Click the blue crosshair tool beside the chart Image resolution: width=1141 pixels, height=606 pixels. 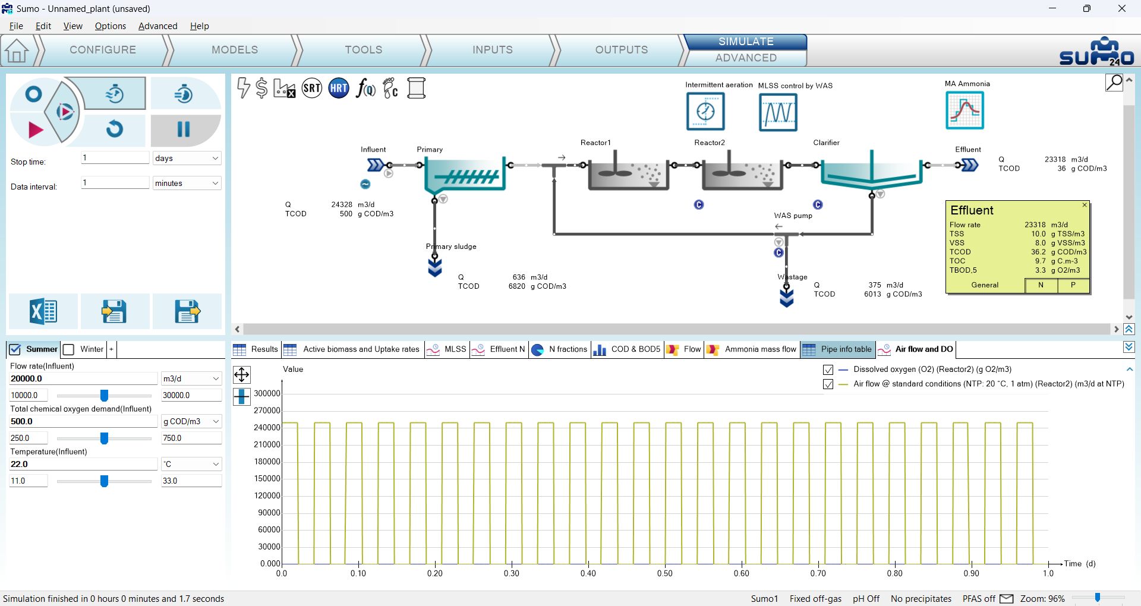pos(242,396)
